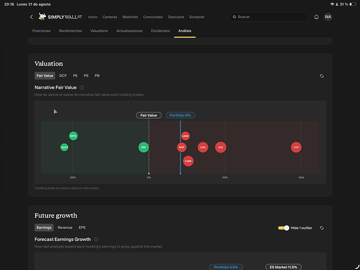The image size is (360, 270).
Task: Click the red MAP bubble
Action: tap(182, 147)
